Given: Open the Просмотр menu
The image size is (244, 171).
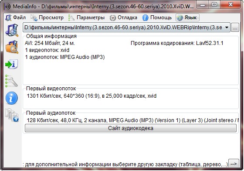Looking at the screenshot, I should 47,17.
